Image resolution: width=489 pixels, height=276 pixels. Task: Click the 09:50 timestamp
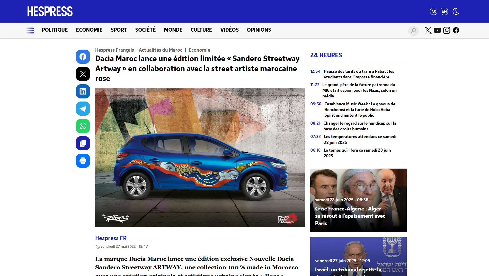pos(316,104)
